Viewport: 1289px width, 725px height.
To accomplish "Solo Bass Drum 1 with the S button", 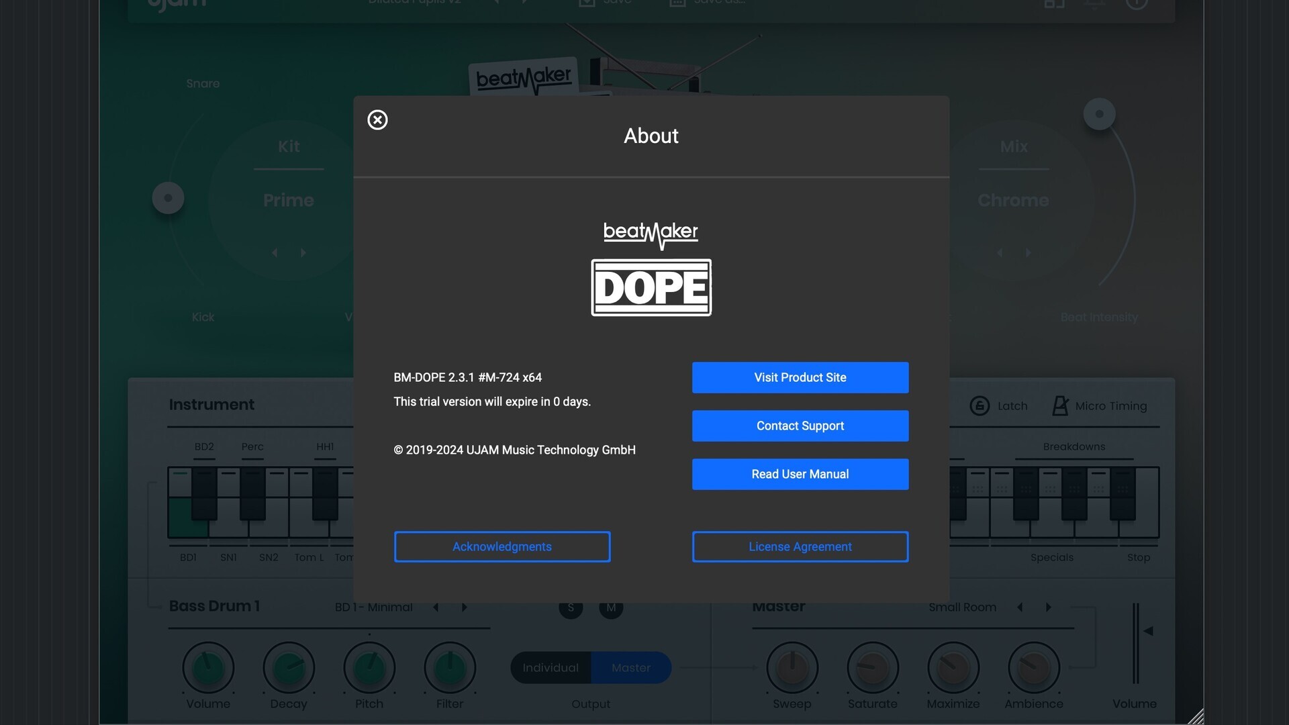I will [x=571, y=608].
